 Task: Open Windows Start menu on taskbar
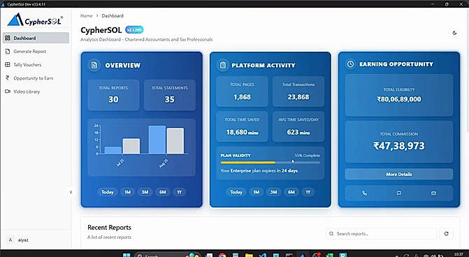point(127,255)
